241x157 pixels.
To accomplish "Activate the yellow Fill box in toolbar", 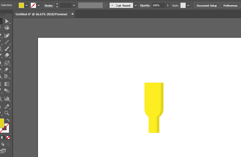I will point(2,123).
